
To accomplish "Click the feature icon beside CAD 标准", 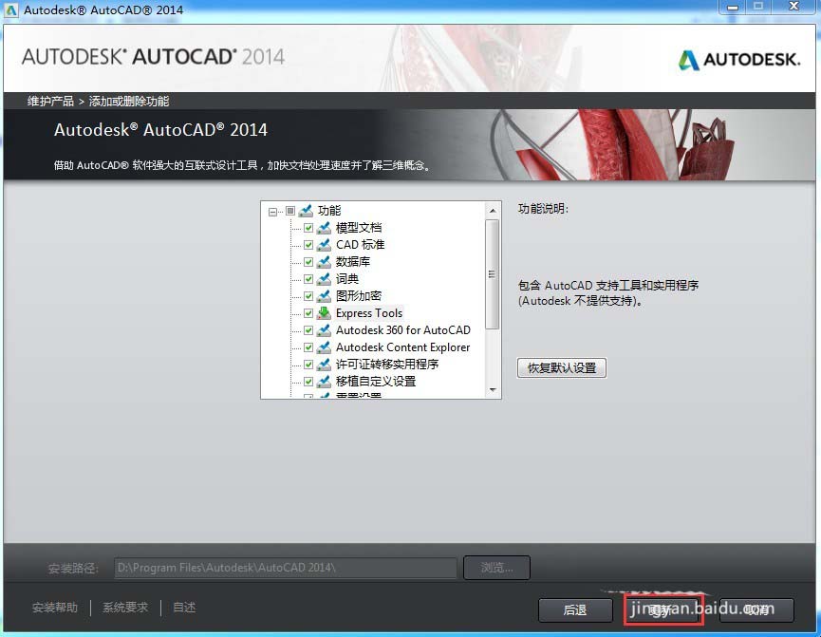I will pos(324,245).
